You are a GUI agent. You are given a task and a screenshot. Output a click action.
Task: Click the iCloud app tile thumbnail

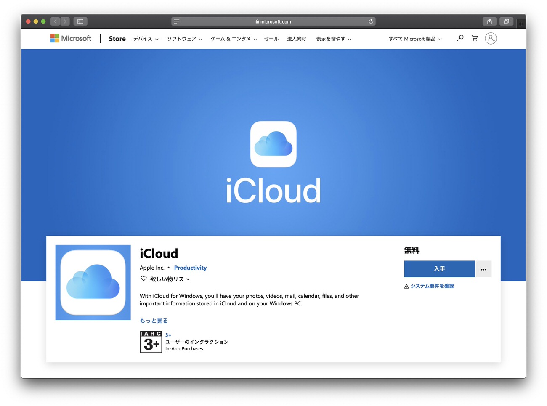pos(93,282)
